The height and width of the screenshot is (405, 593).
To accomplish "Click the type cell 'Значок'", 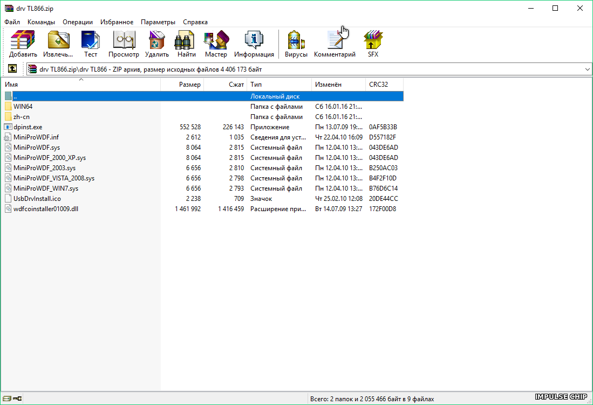I will pos(261,198).
